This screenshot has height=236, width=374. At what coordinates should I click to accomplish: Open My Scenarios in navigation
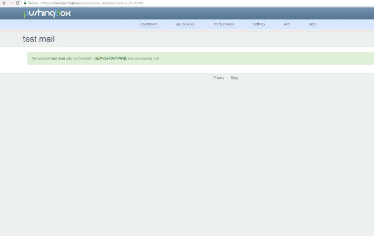coord(223,24)
